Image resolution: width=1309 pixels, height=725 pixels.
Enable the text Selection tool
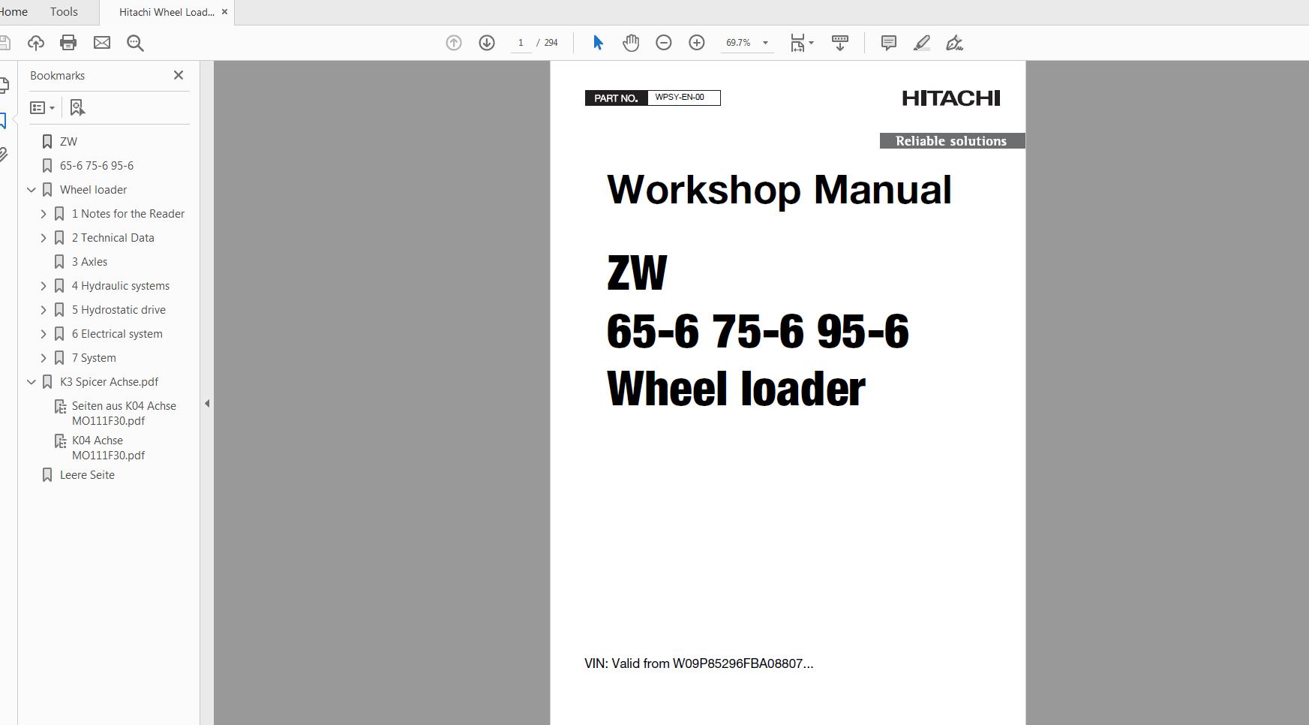point(598,43)
